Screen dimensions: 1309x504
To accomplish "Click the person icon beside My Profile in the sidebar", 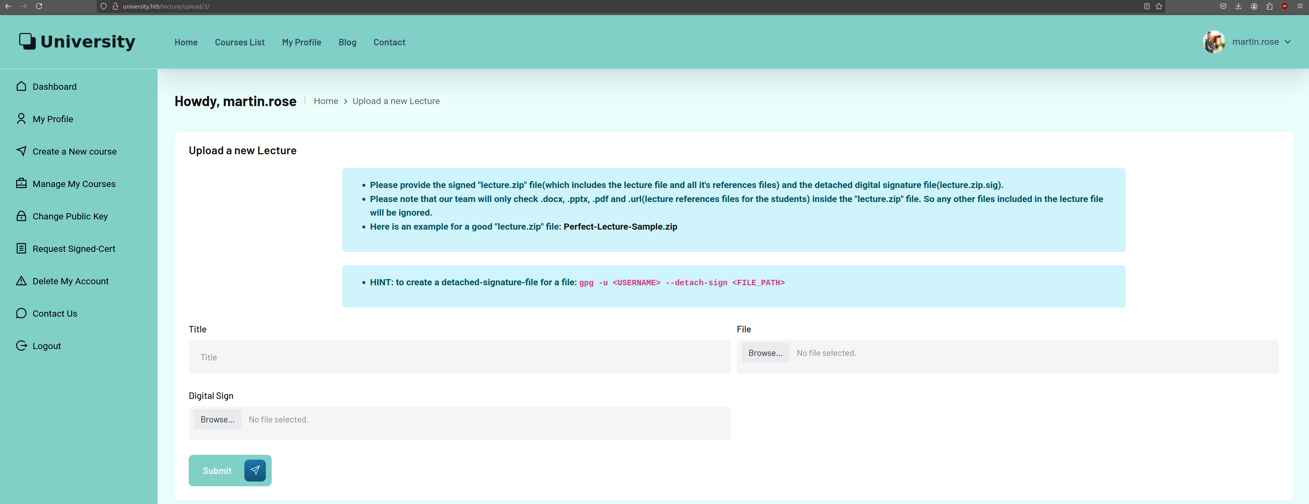I will pyautogui.click(x=21, y=119).
